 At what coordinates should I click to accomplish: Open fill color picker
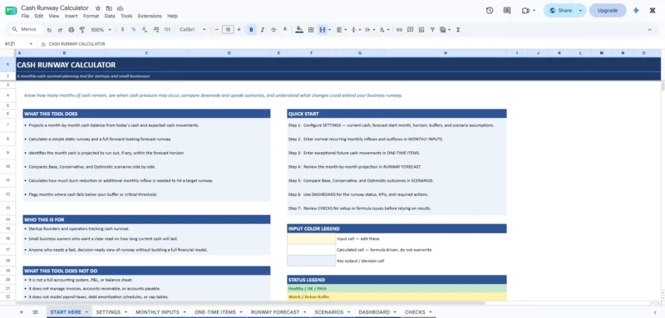click(x=299, y=30)
